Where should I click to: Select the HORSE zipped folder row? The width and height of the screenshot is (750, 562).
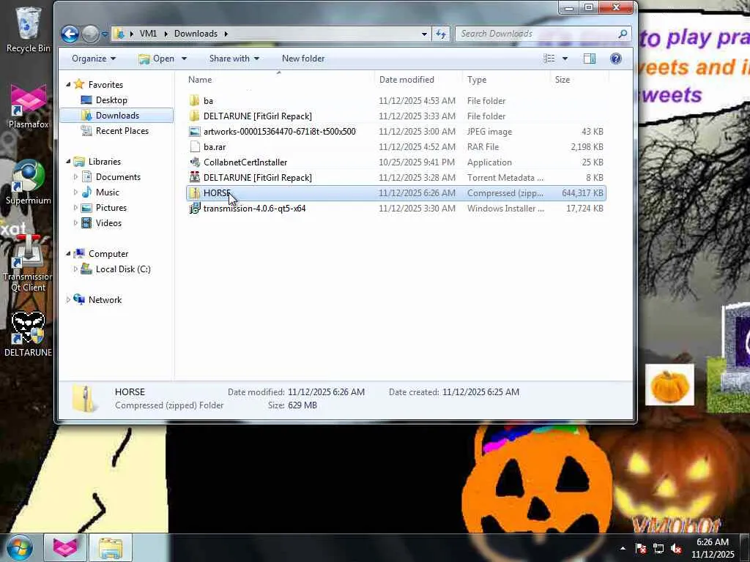tap(396, 193)
